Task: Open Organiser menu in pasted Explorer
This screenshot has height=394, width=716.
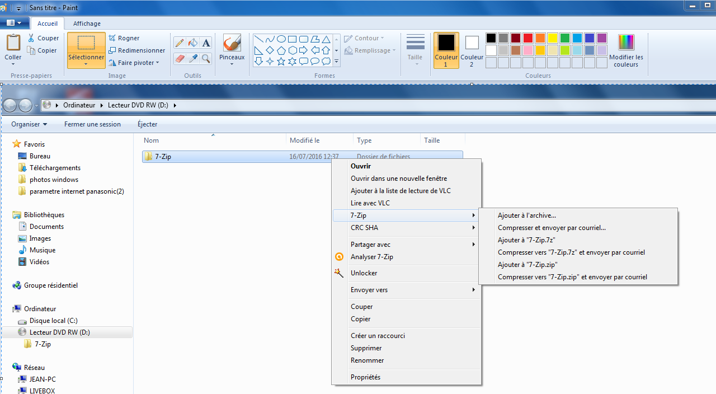Action: [29, 124]
